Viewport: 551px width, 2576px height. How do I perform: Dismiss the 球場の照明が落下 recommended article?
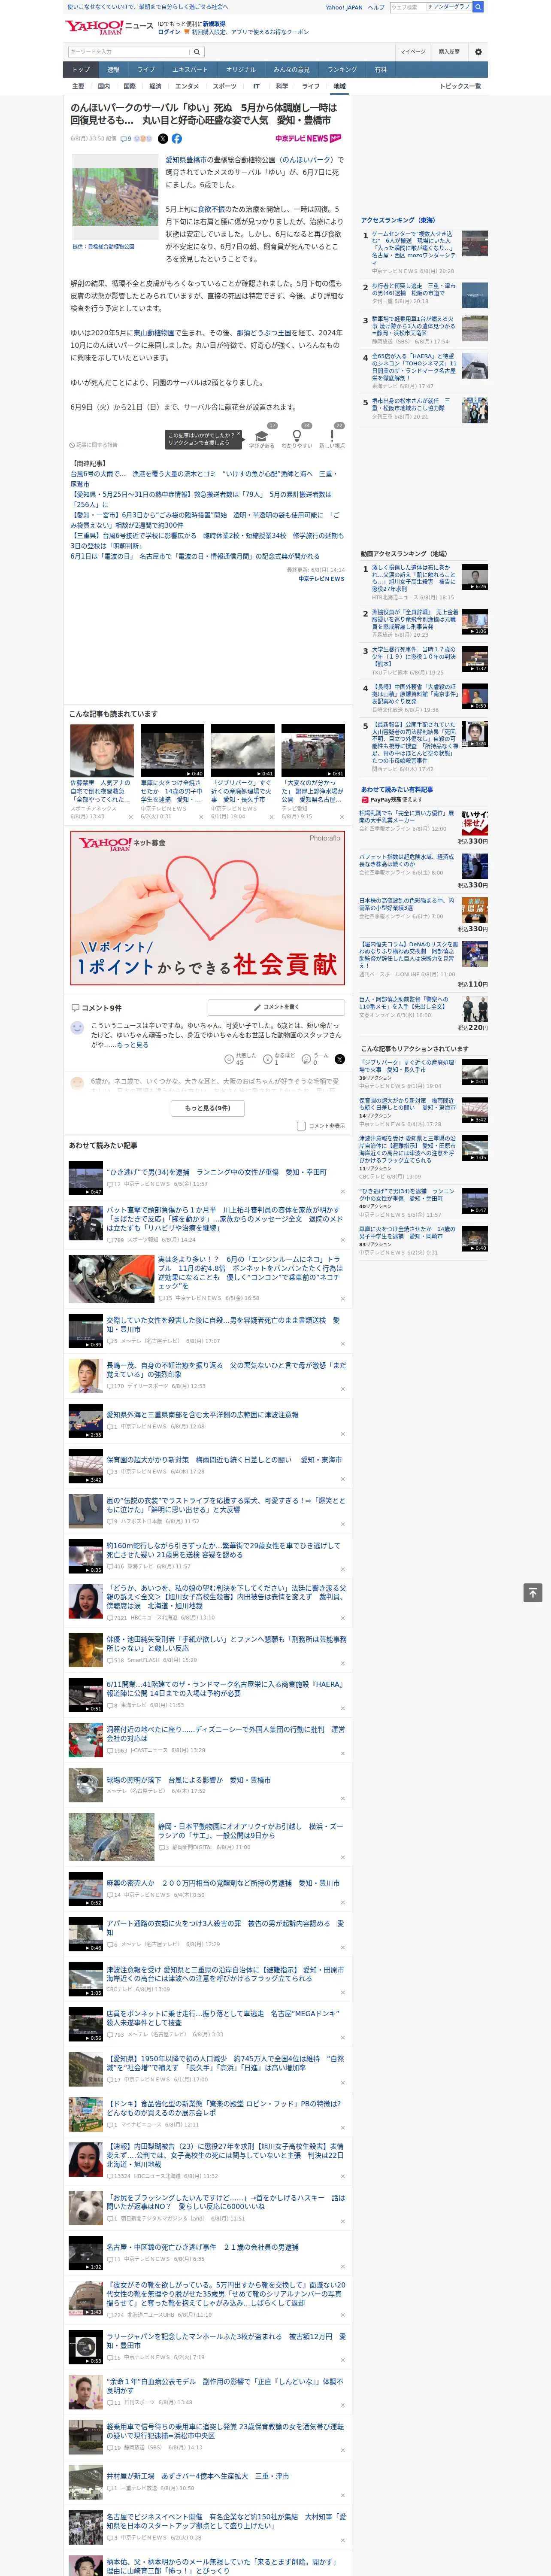point(342,1799)
